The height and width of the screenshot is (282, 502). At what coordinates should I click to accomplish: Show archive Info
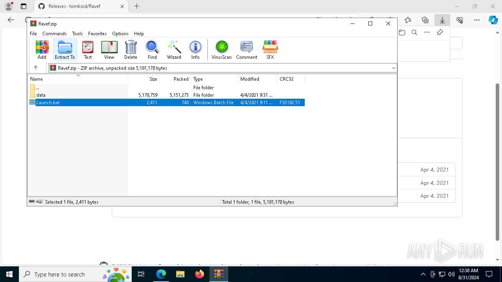[195, 50]
